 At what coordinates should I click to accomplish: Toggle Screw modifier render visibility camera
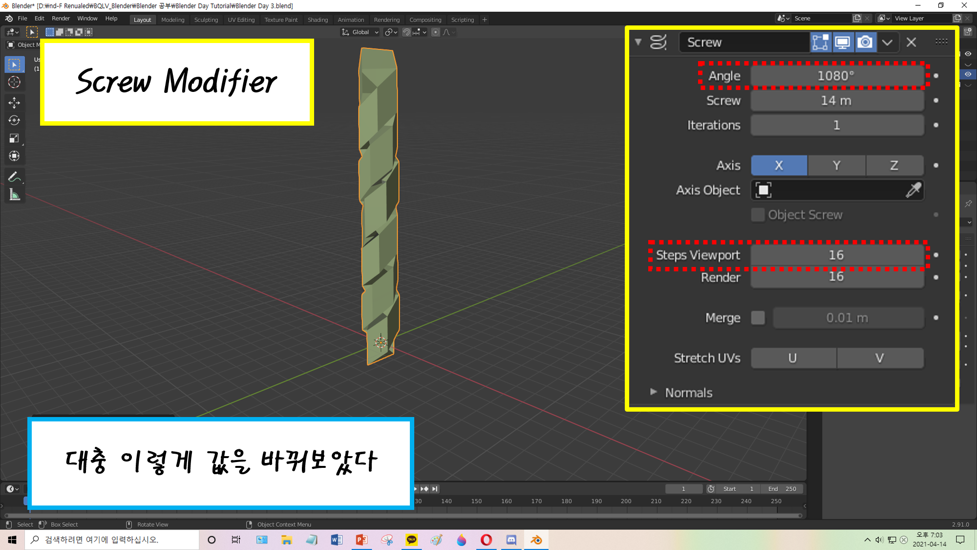pyautogui.click(x=865, y=42)
